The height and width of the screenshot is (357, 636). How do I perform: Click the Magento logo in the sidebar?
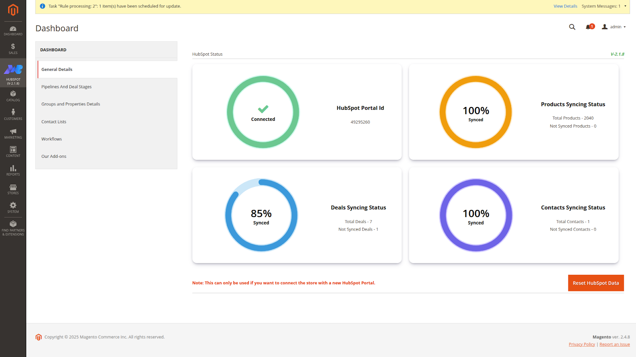(x=13, y=10)
